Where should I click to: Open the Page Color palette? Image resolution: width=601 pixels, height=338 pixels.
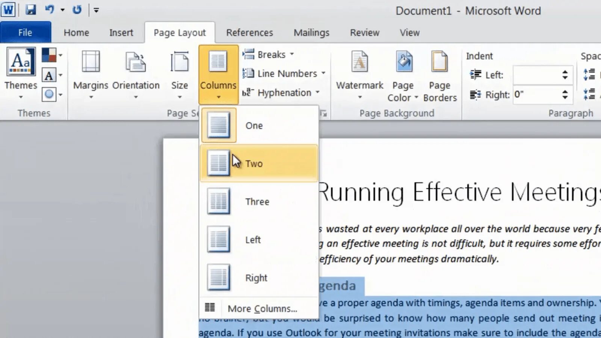click(403, 76)
